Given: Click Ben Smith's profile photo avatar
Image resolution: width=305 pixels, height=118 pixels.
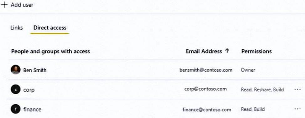Looking at the screenshot, I should pos(16,70).
